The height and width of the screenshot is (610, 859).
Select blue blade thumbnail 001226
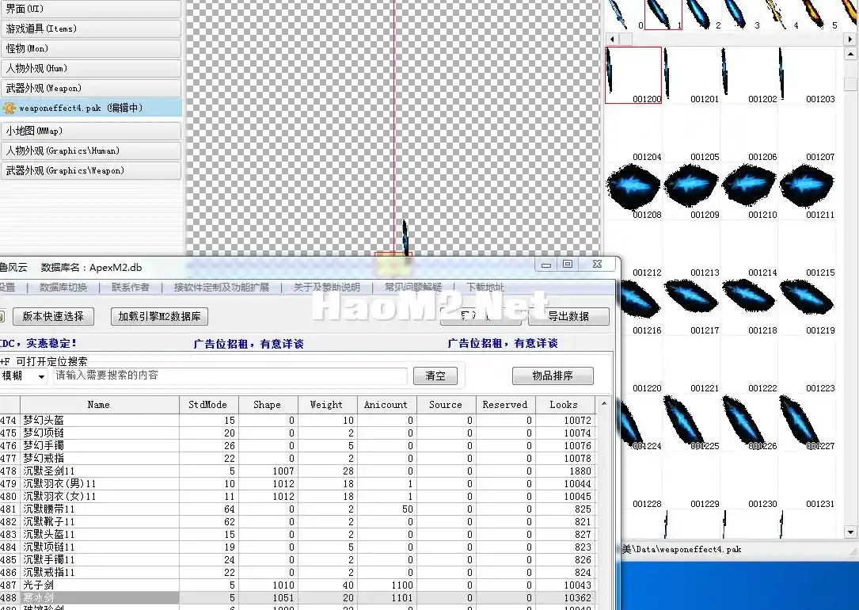click(x=749, y=422)
